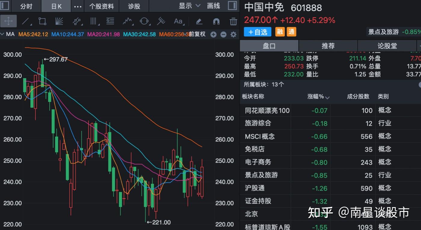The height and width of the screenshot is (230, 421).
Task: Select the rectangle drawing tool
Action: point(42,21)
